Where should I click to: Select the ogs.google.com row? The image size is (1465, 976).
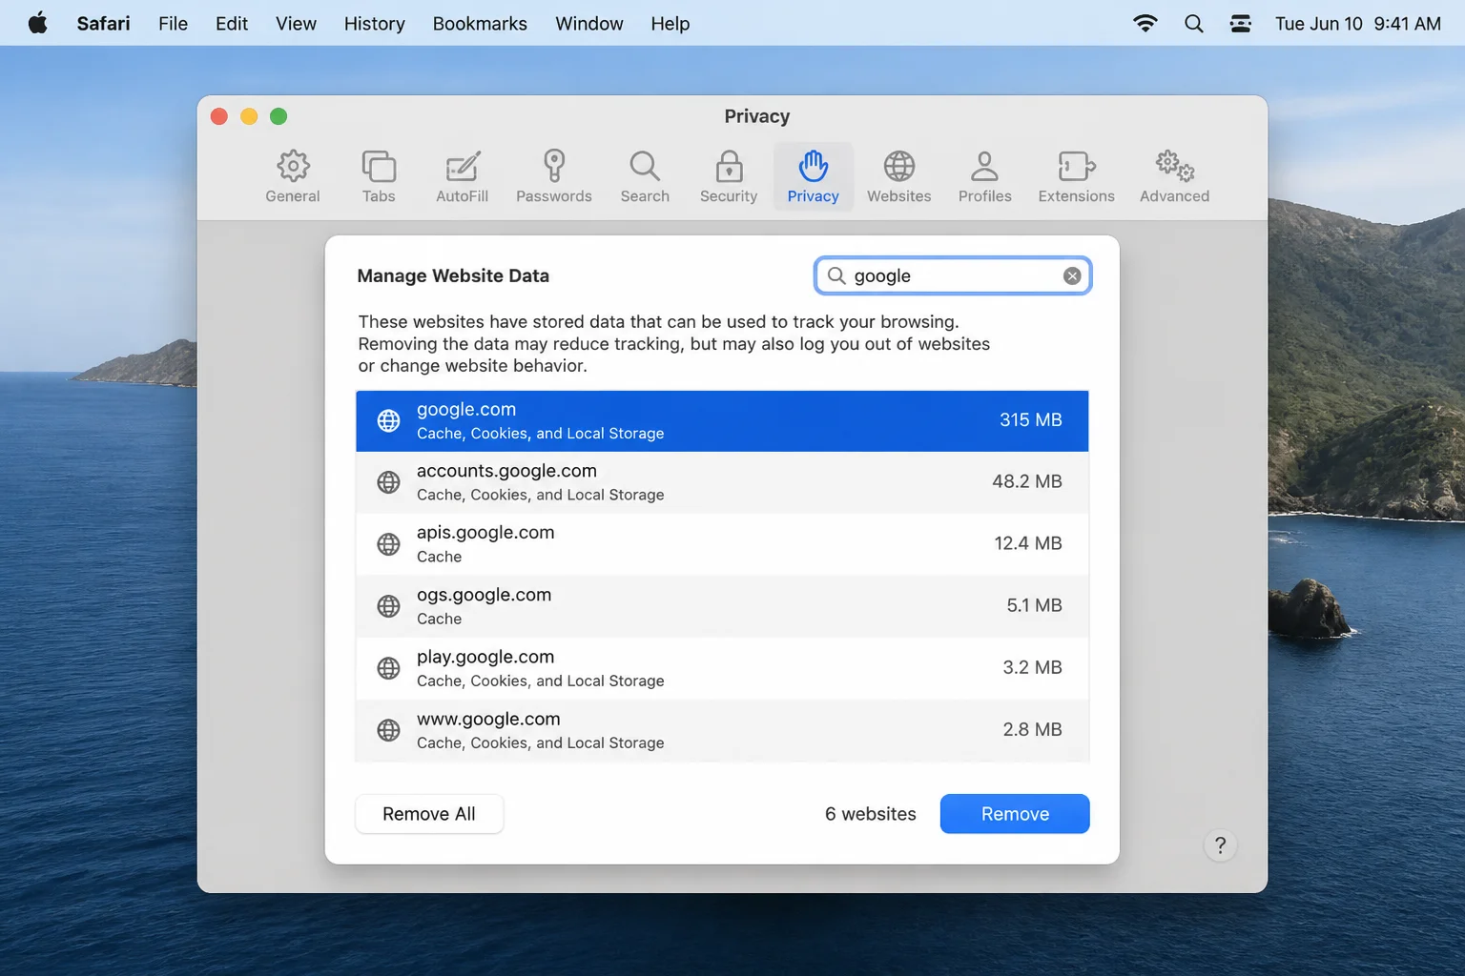722,606
